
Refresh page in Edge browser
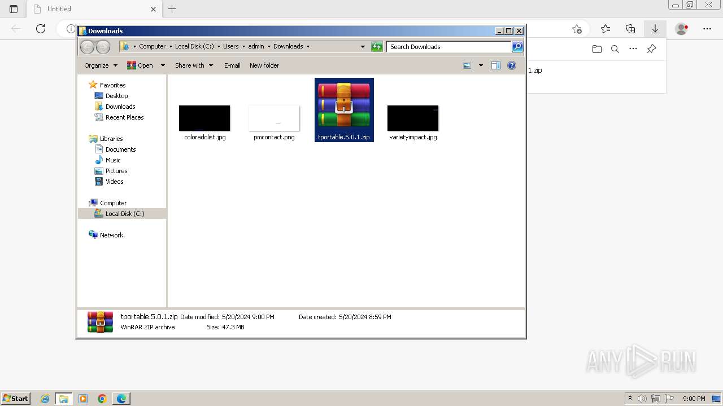(x=41, y=29)
